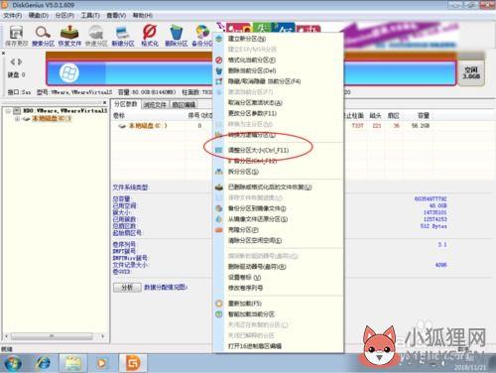Go to next disk using right arrow

[20, 62]
